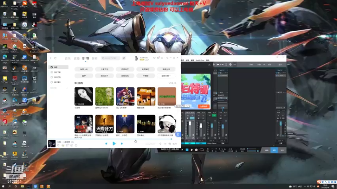This screenshot has height=189, width=337.
Task: Toggle monitor button on first mixer channel
Action: (192, 118)
